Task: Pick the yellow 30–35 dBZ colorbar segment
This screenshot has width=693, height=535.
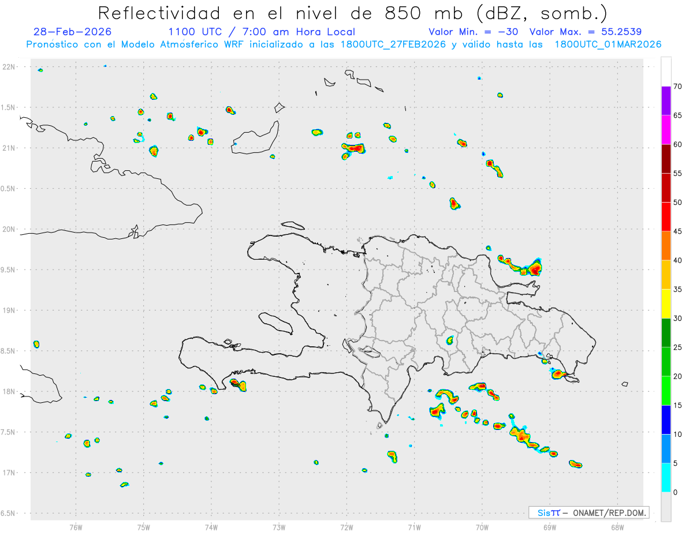Action: point(666,304)
